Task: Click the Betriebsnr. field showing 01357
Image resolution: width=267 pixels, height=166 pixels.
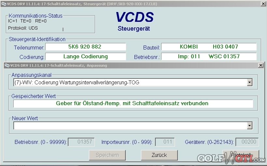Action: (81, 142)
